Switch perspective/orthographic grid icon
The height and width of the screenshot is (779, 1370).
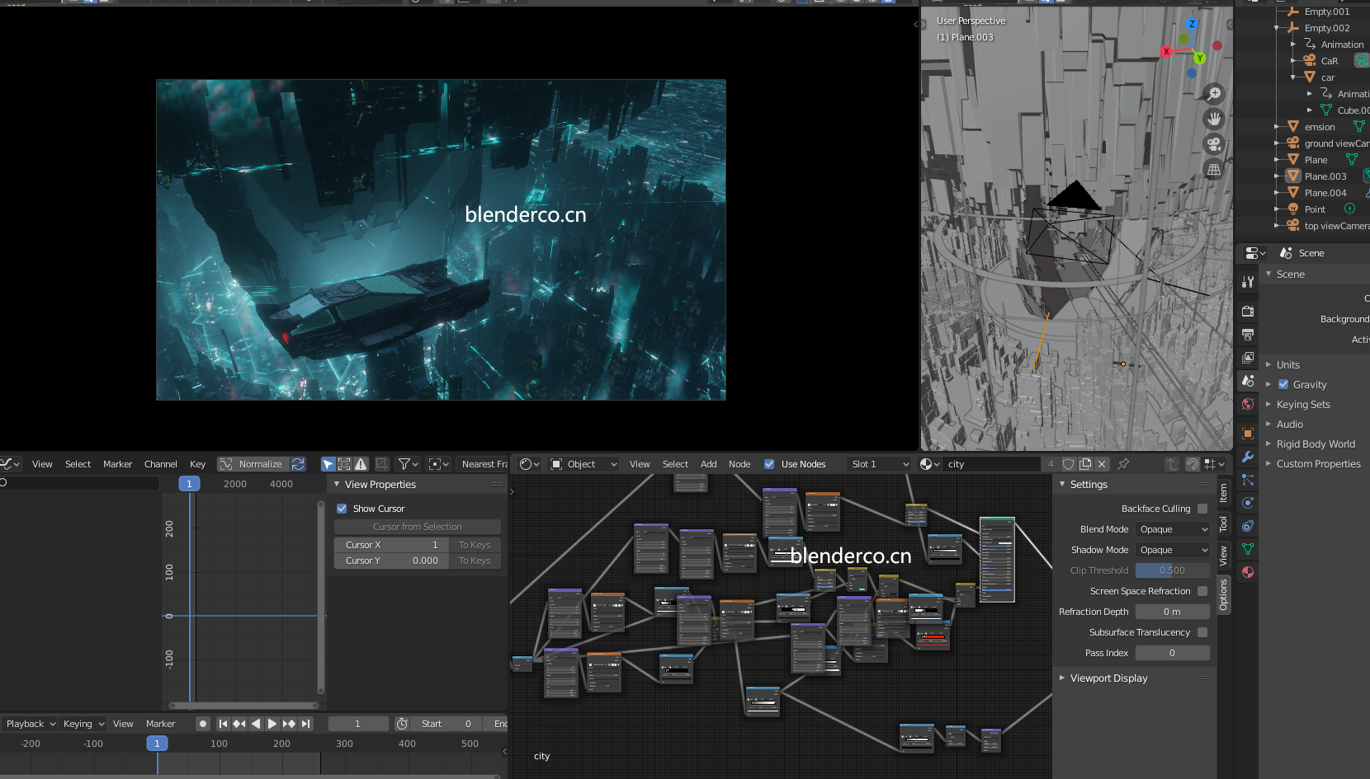pos(1213,171)
